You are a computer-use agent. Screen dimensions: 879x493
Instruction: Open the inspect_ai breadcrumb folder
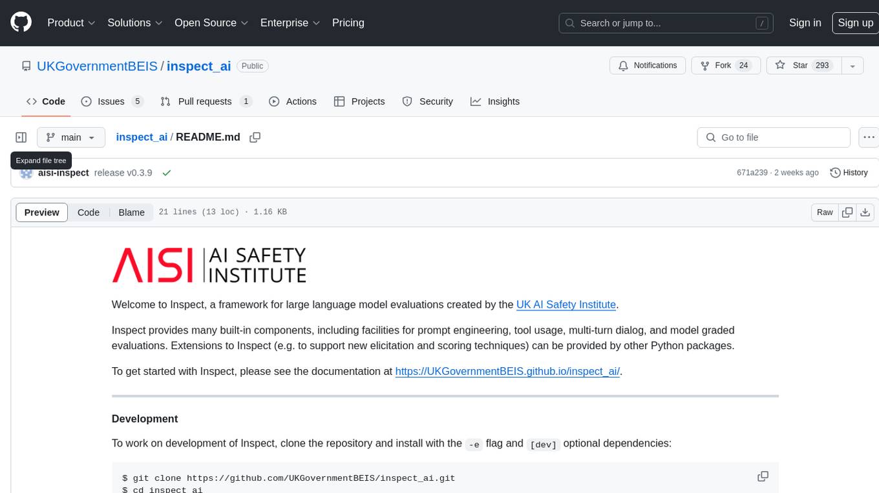[142, 137]
